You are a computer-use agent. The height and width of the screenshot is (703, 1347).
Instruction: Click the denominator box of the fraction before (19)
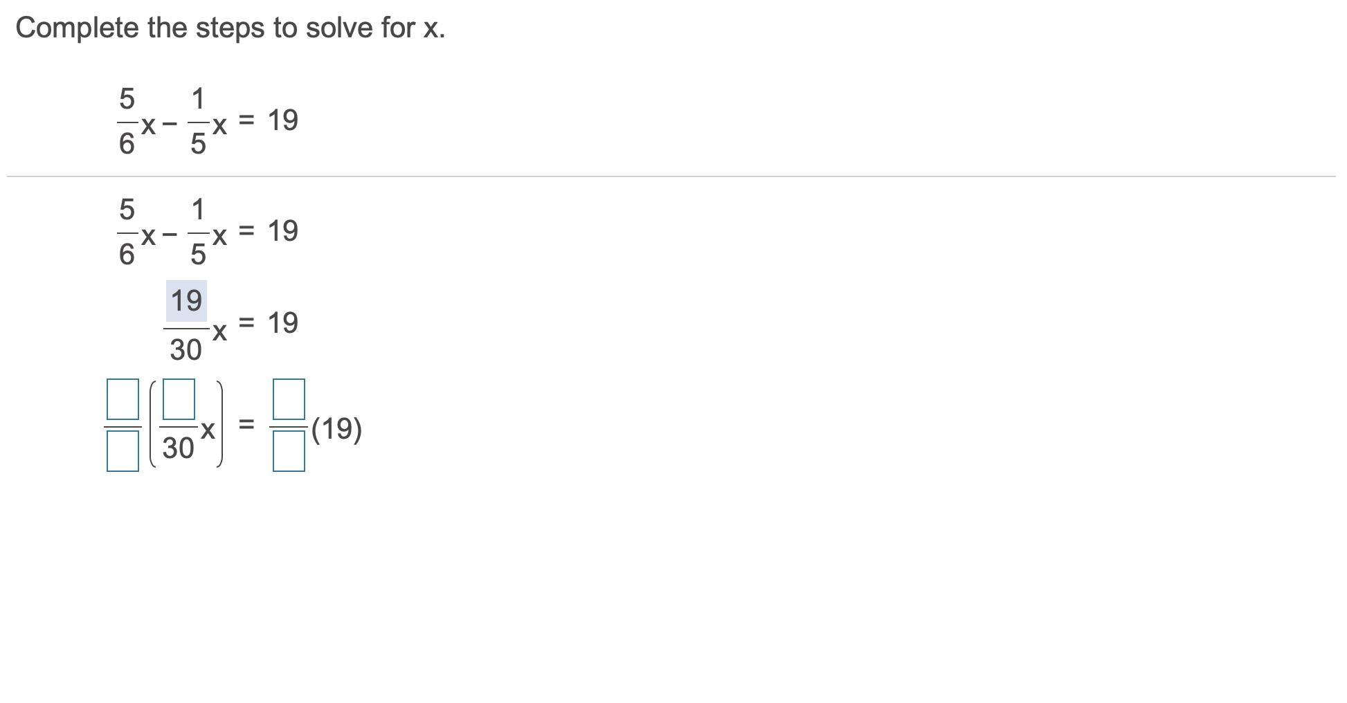tap(289, 451)
